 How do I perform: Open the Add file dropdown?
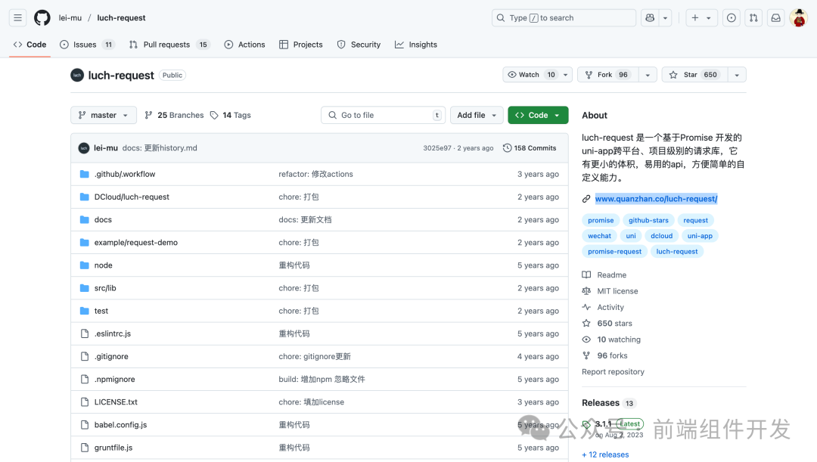[x=477, y=115]
